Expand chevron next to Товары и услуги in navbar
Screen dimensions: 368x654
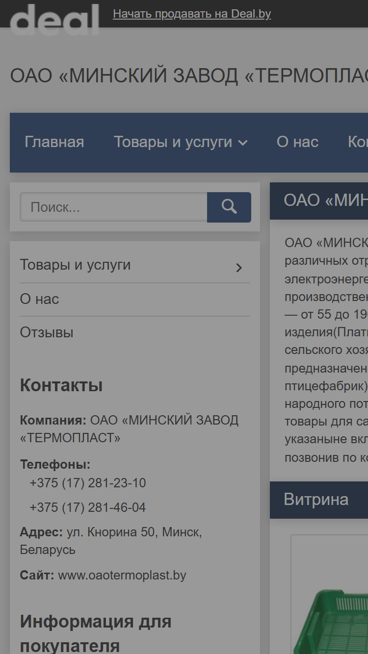coord(243,143)
